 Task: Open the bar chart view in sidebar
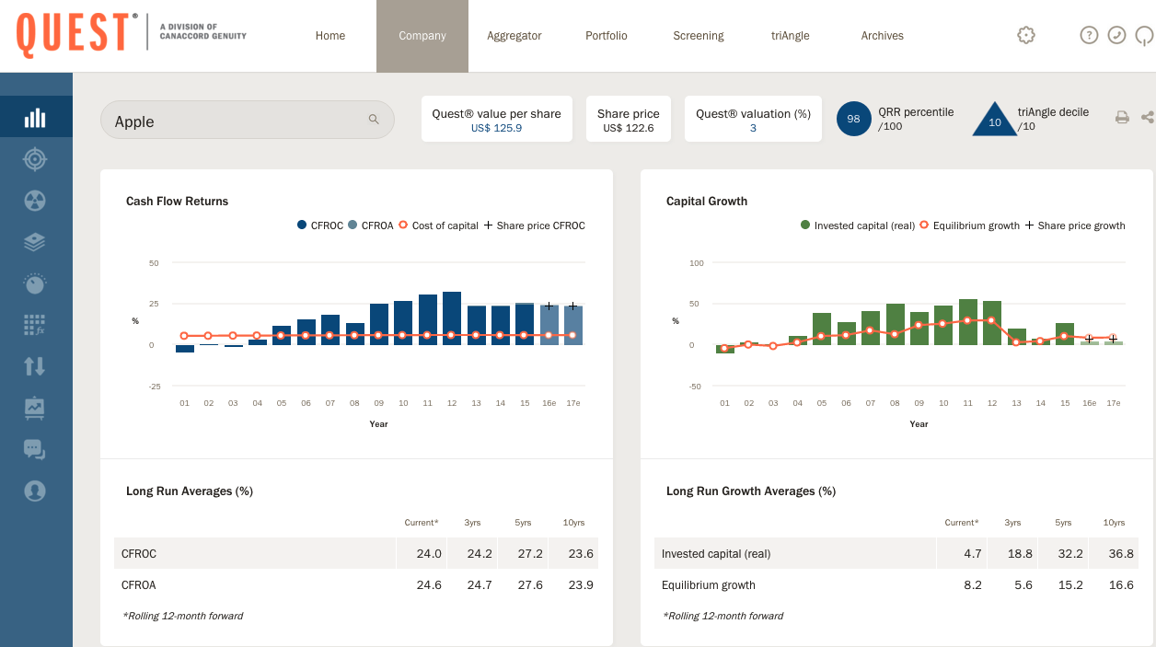[35, 118]
